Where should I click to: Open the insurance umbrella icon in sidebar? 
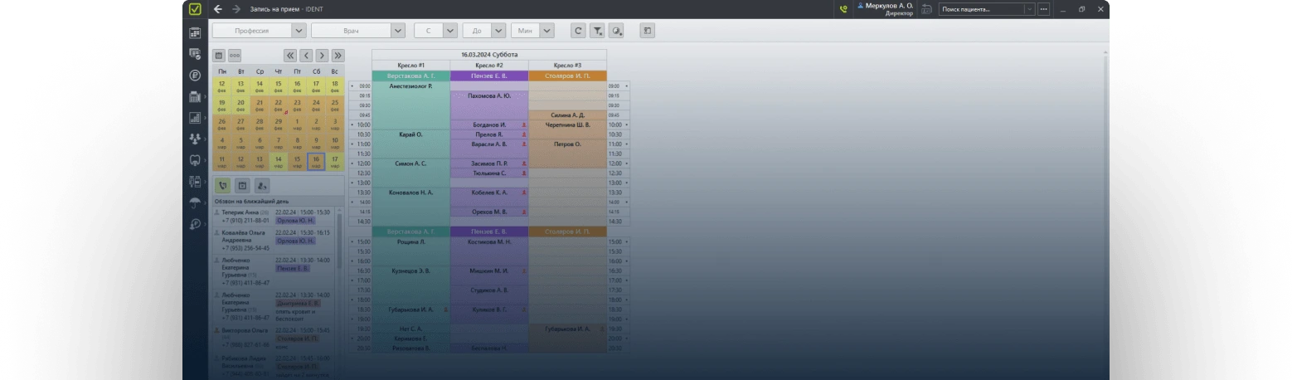coord(195,203)
